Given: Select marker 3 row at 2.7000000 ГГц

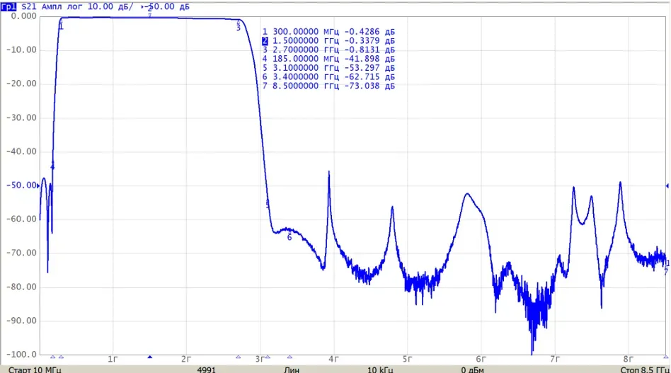Looking at the screenshot, I should coord(328,50).
